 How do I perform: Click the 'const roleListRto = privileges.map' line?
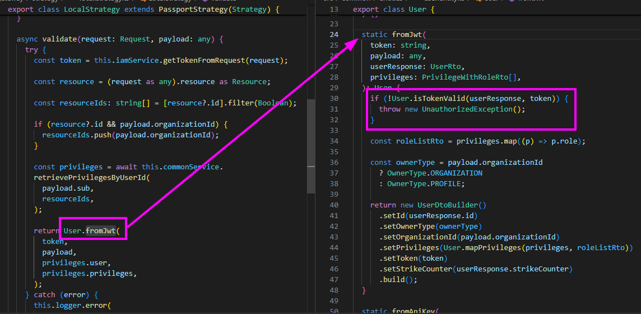point(478,141)
